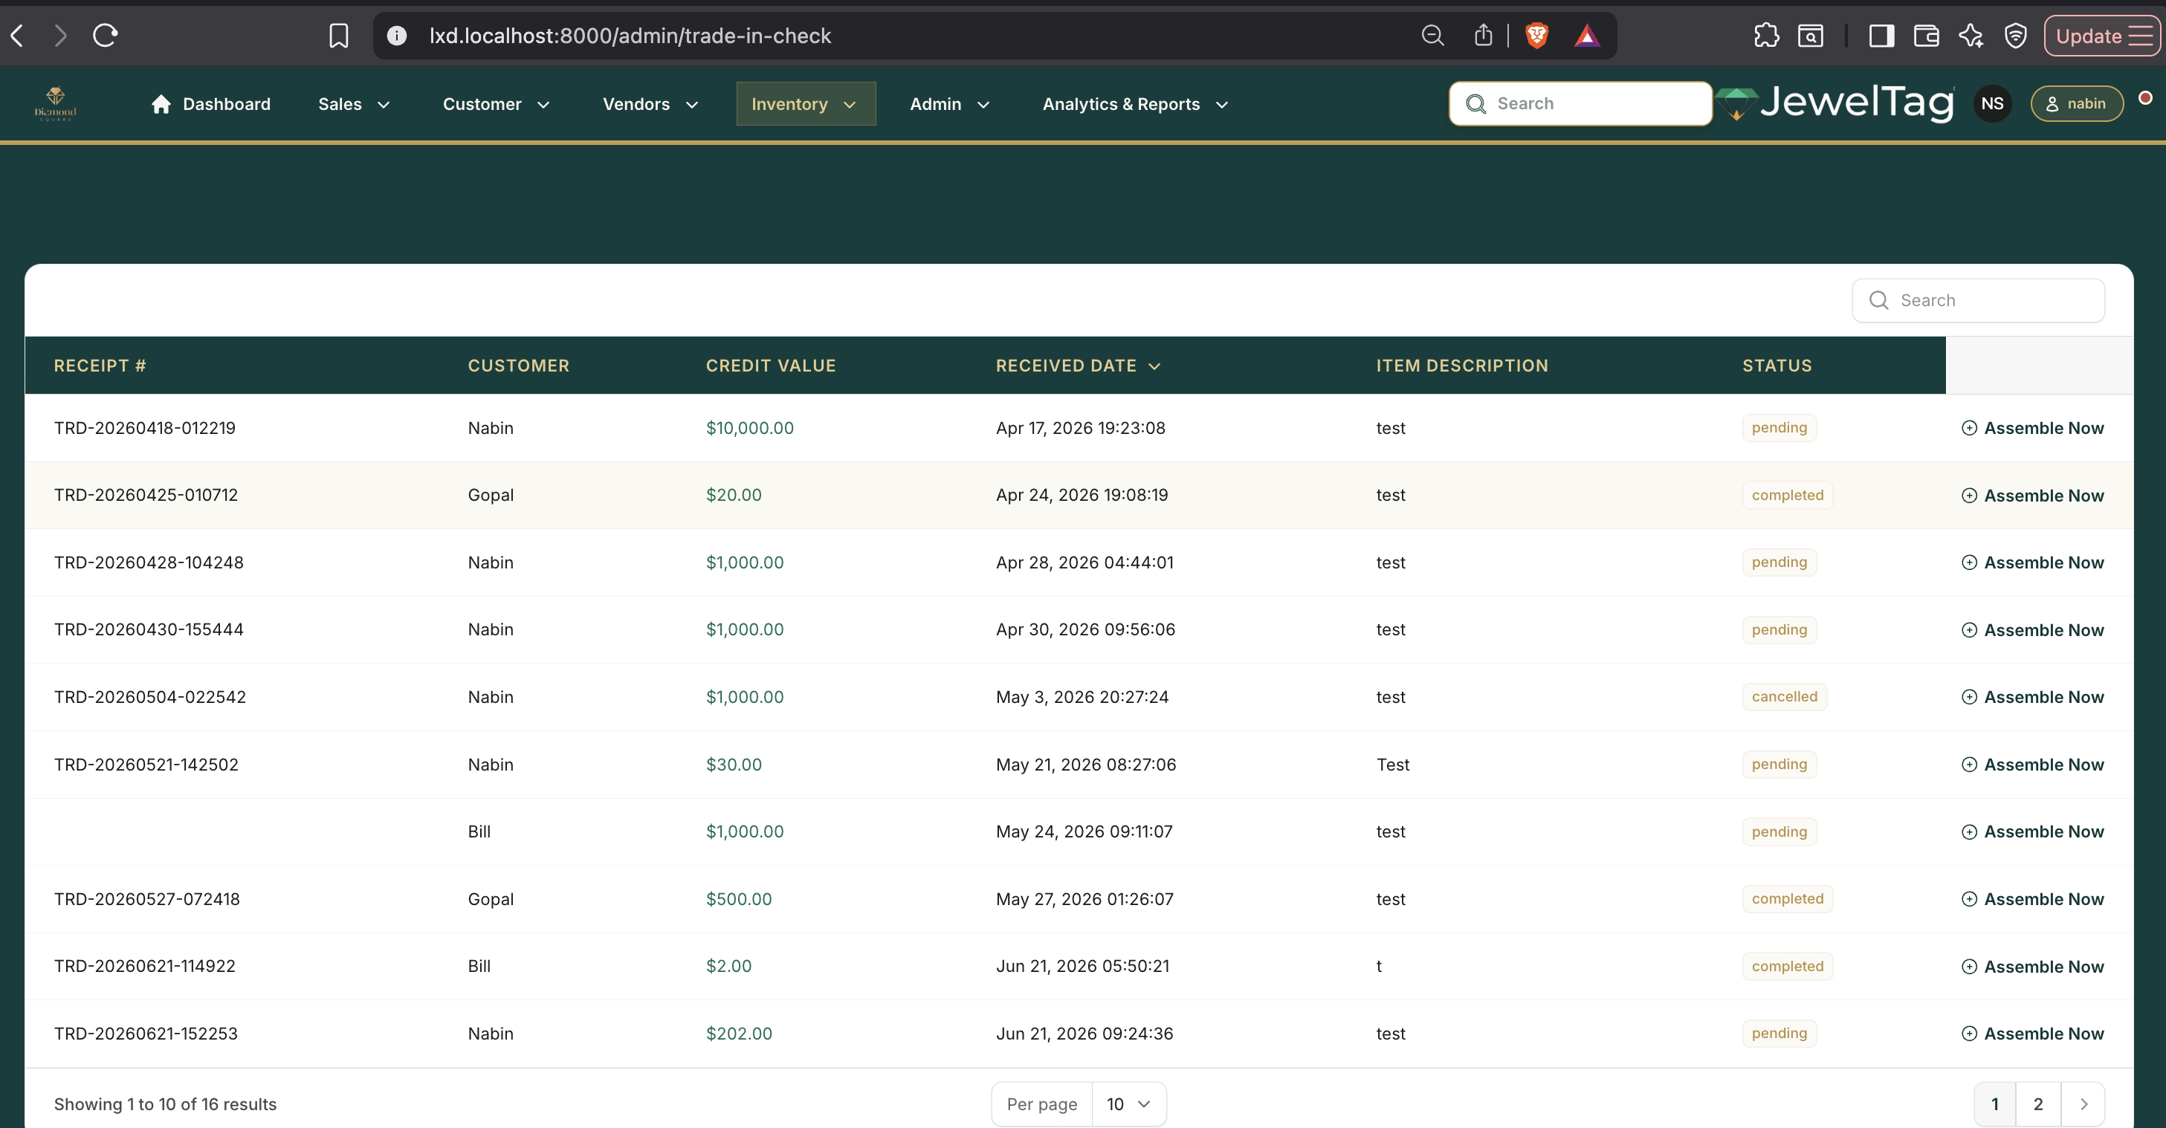Go to next page arrow
The height and width of the screenshot is (1128, 2166).
2083,1103
